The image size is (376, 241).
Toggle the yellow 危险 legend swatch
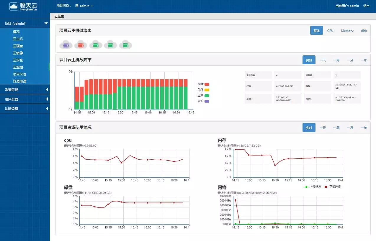(x=207, y=90)
